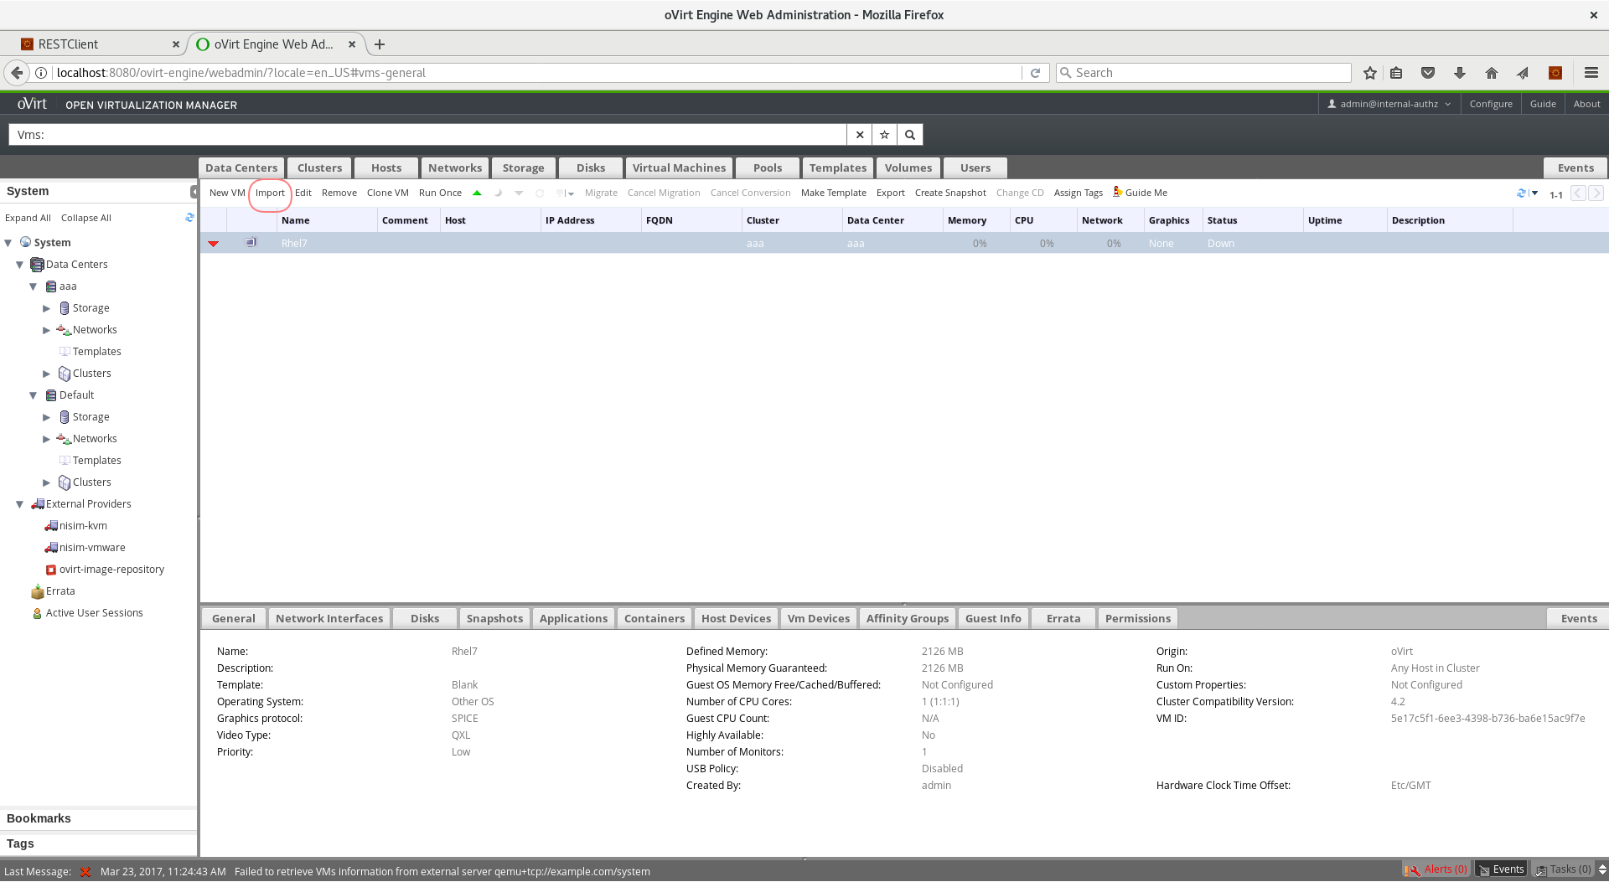Expand Clusters under Default data center
This screenshot has height=882, width=1609.
pyautogui.click(x=47, y=482)
